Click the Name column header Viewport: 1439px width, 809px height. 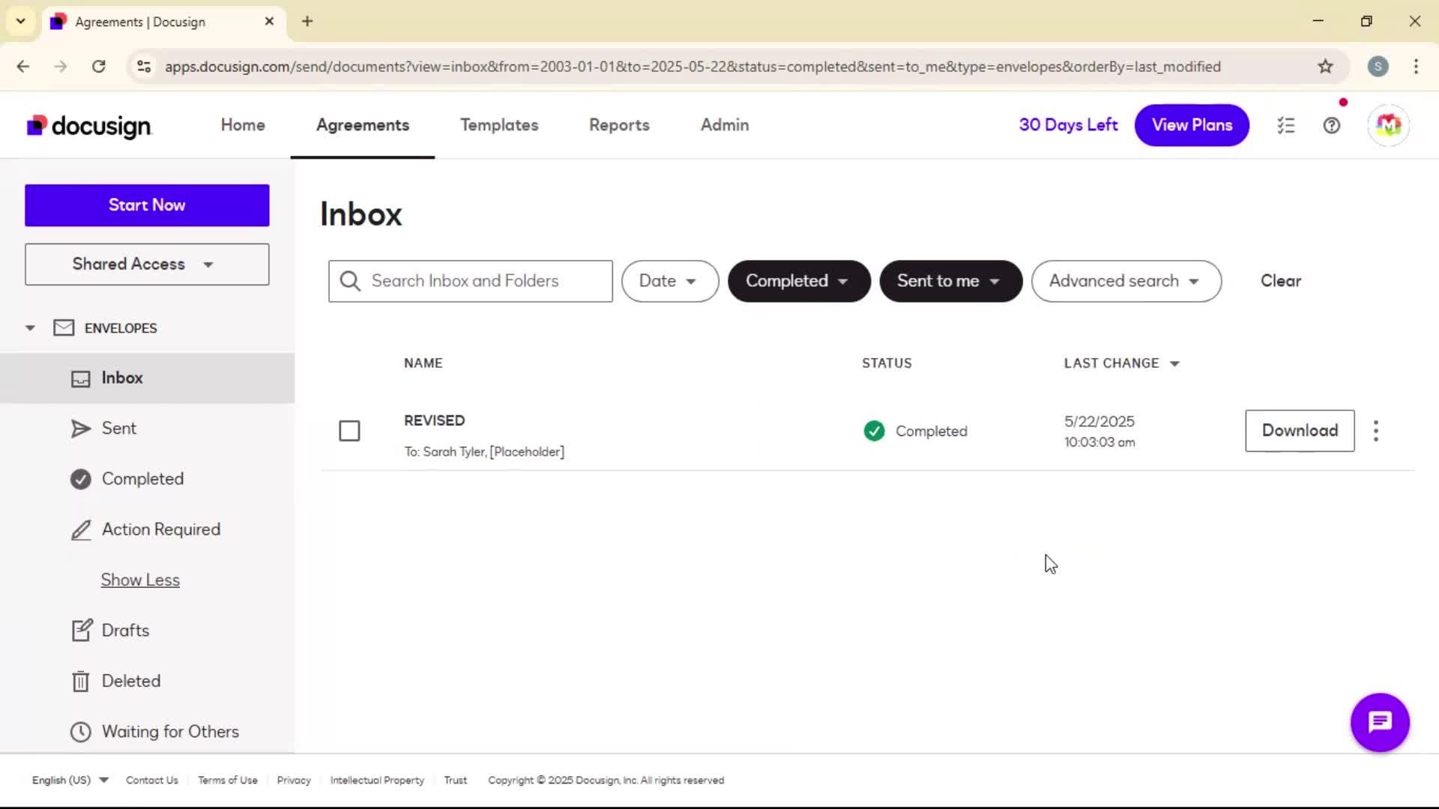click(x=423, y=363)
